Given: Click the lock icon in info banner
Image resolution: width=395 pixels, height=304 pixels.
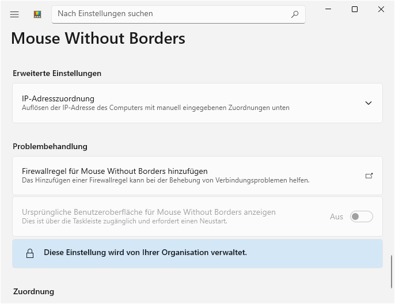Looking at the screenshot, I should click(x=30, y=253).
